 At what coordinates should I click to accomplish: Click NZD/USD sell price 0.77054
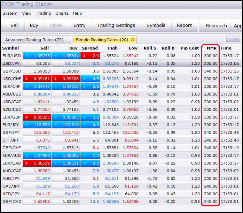37,109
